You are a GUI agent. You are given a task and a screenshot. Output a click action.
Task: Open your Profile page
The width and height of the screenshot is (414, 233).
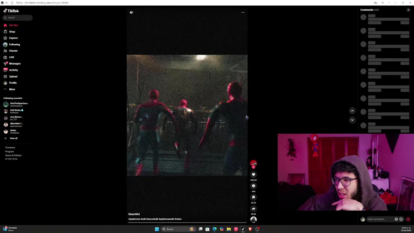tap(10, 83)
